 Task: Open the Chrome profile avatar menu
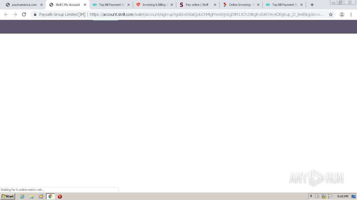[x=342, y=14]
